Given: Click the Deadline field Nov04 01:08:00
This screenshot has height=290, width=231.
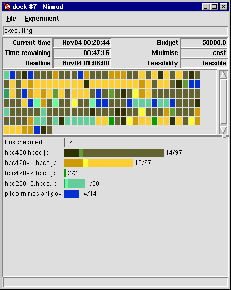Looking at the screenshot, I should coord(82,63).
